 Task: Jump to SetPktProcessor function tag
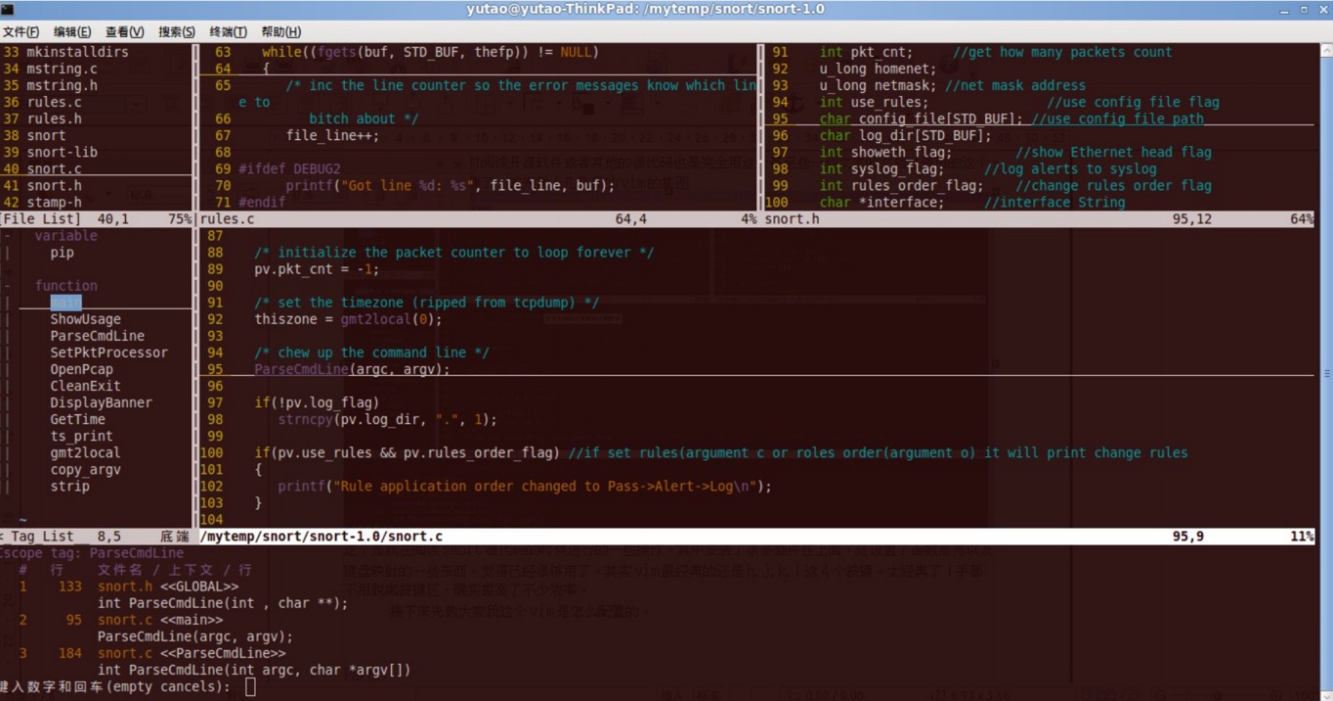[x=109, y=353]
